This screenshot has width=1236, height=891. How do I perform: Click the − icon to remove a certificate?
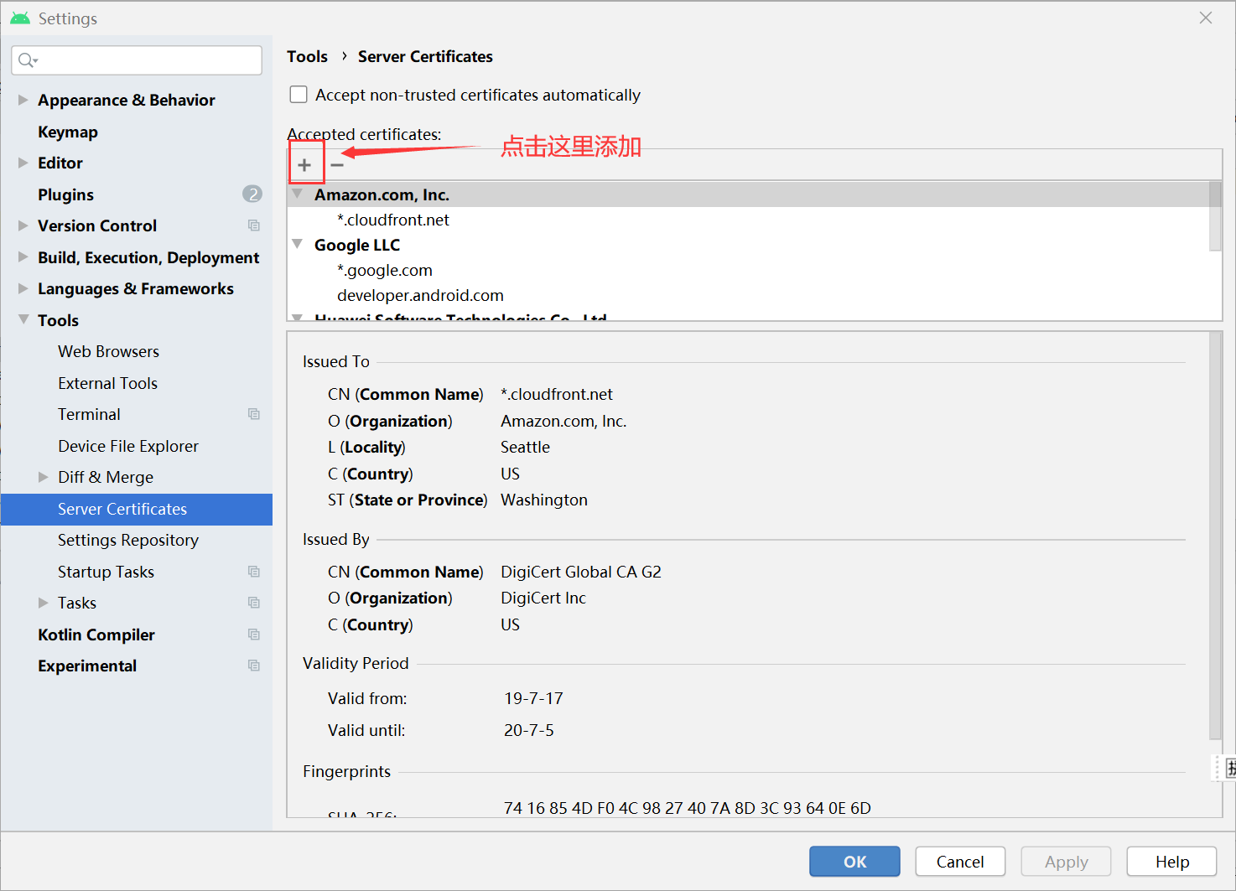336,164
